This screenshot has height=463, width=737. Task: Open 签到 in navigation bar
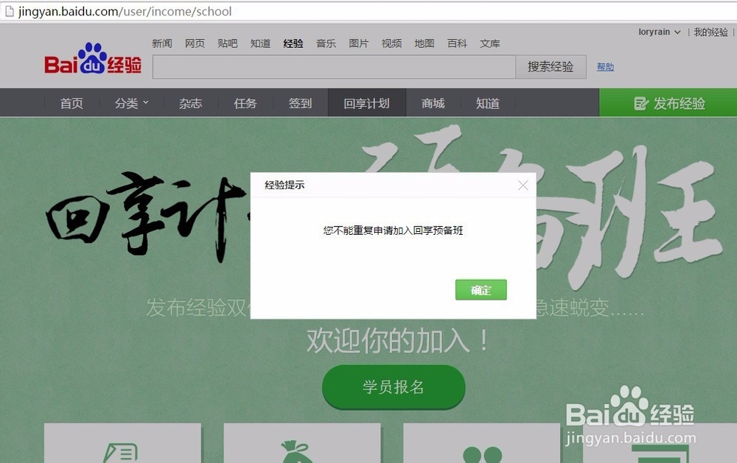coord(301,103)
